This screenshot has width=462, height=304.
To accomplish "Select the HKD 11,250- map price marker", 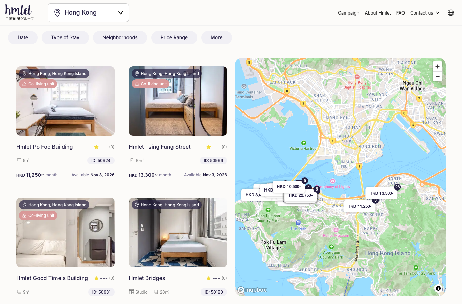I will (359, 206).
